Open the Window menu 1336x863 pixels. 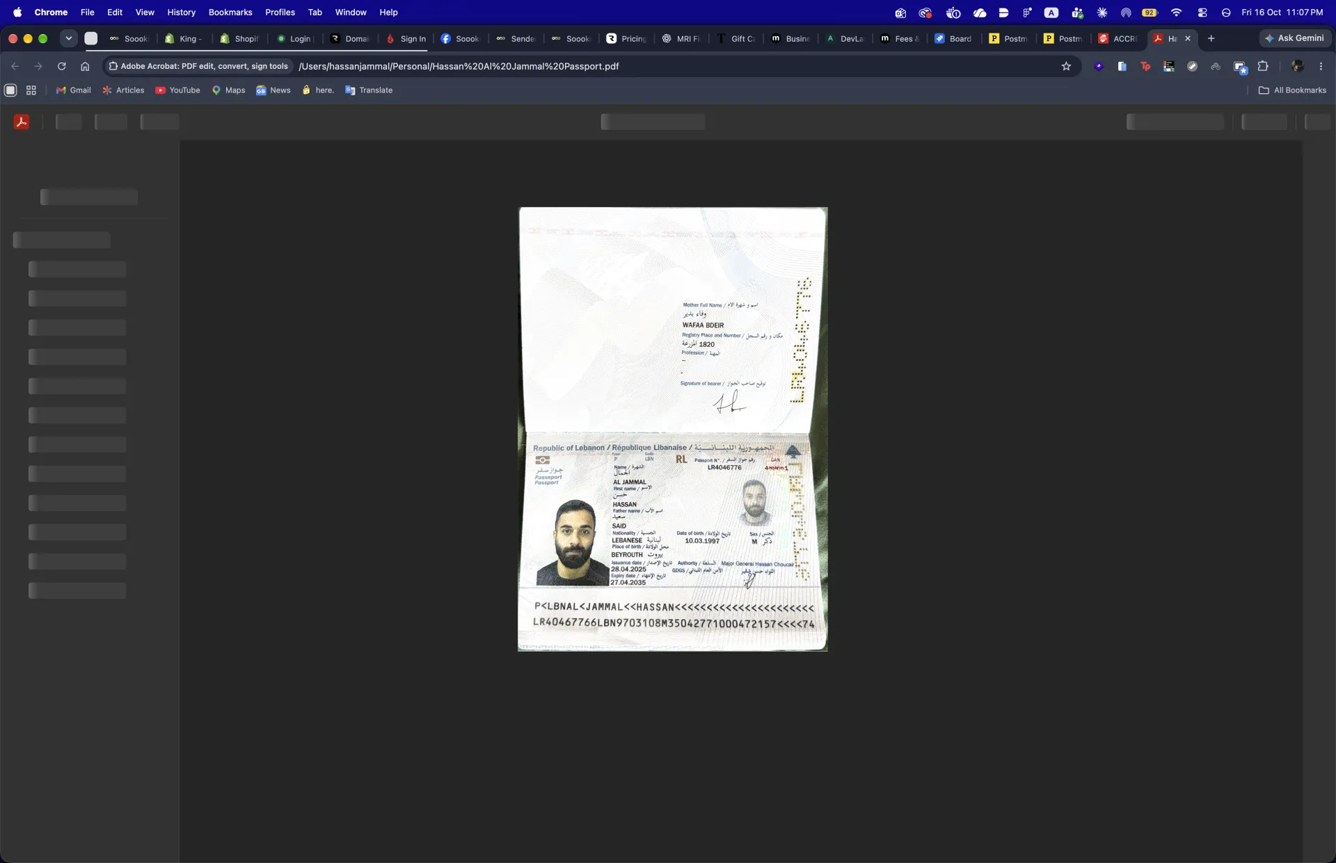351,13
